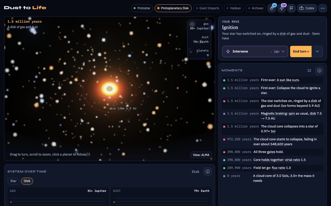The height and width of the screenshot is (206, 331).
Task: Click the 'cloud core collapses into a star' moment
Action: click(273, 129)
